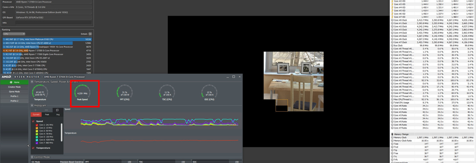Click the histogram legend scrollbar
The width and height of the screenshot is (476, 163).
(x=62, y=132)
